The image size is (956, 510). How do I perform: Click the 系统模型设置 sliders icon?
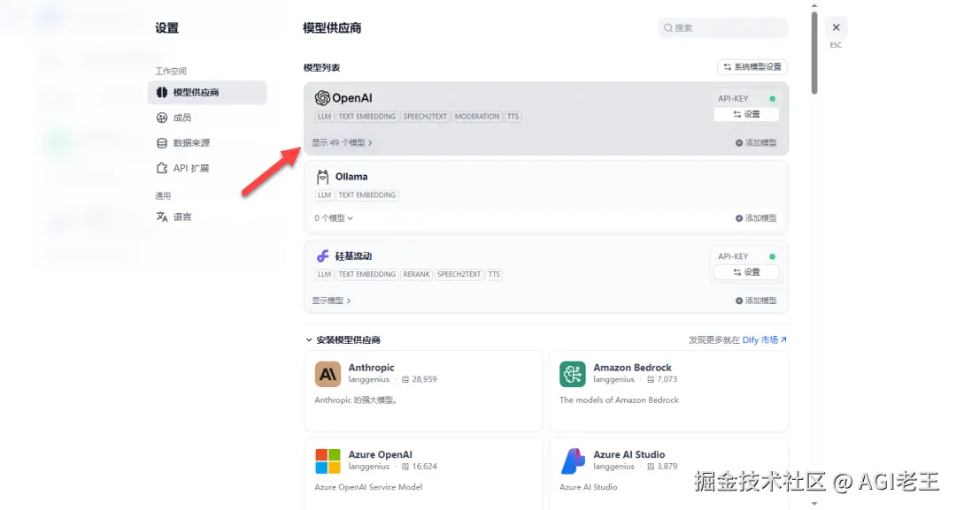728,67
